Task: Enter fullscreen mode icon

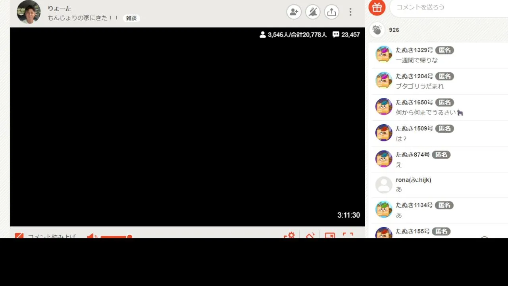Action: (348, 235)
